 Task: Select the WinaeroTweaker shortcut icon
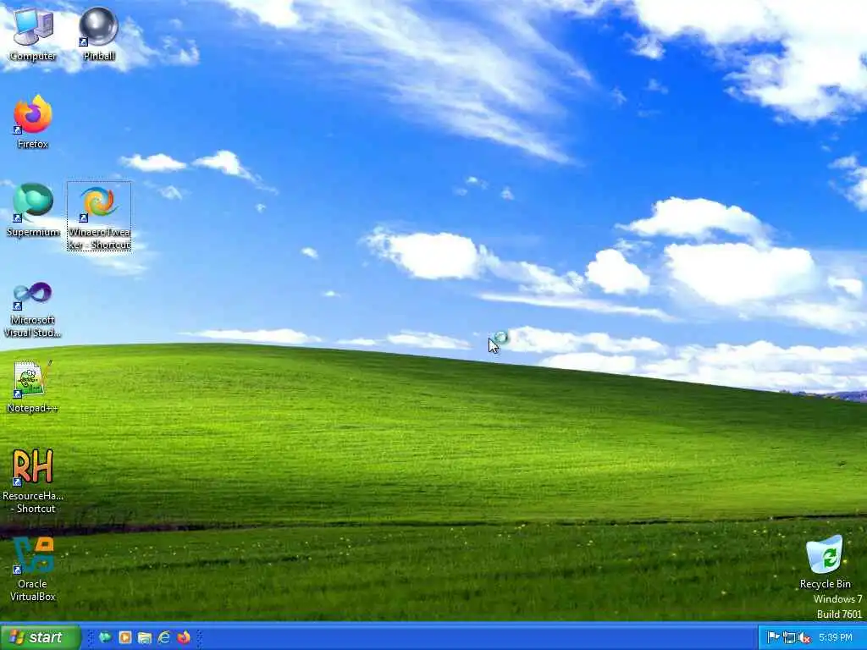tap(99, 216)
